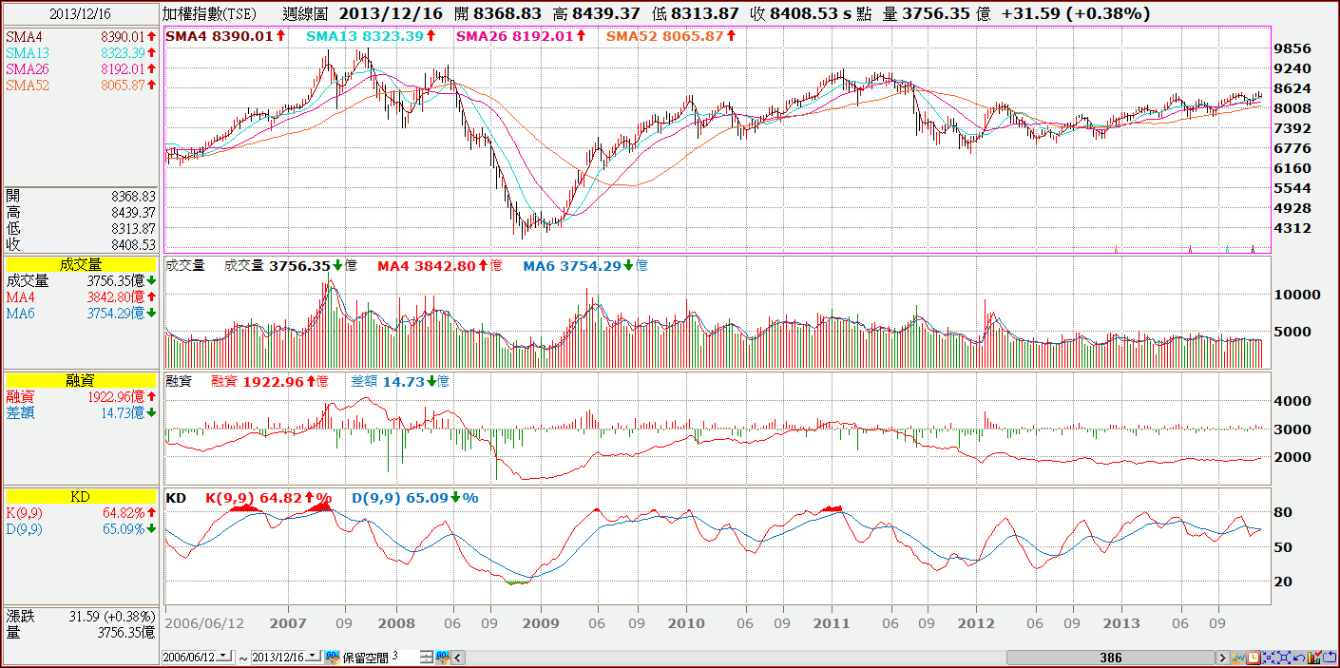The width and height of the screenshot is (1340, 668).
Task: Click 融資 1922.96 in margin chart header
Action: [x=269, y=381]
